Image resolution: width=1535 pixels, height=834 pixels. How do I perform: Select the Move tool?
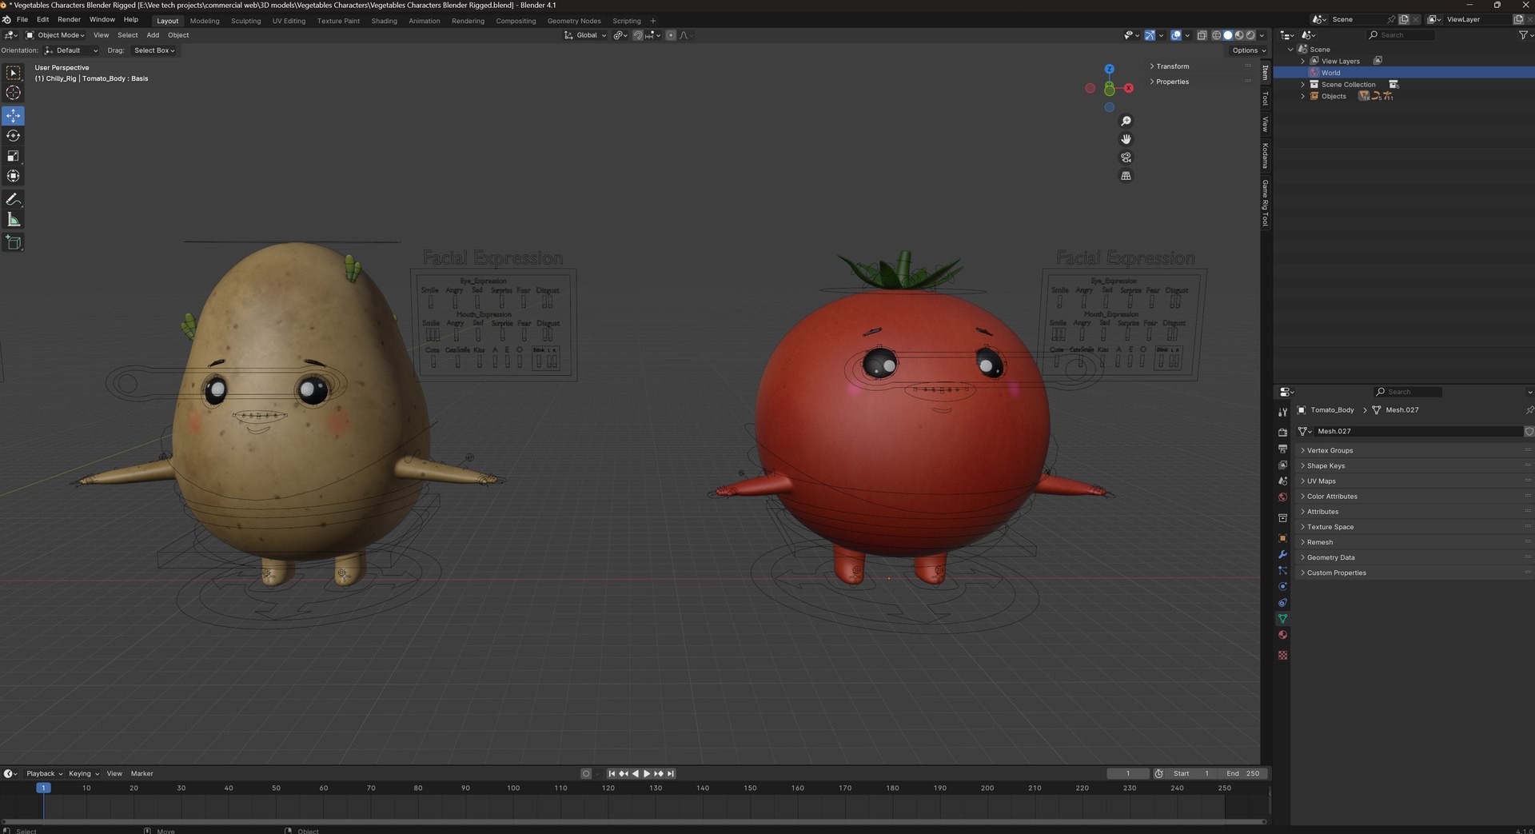(14, 116)
